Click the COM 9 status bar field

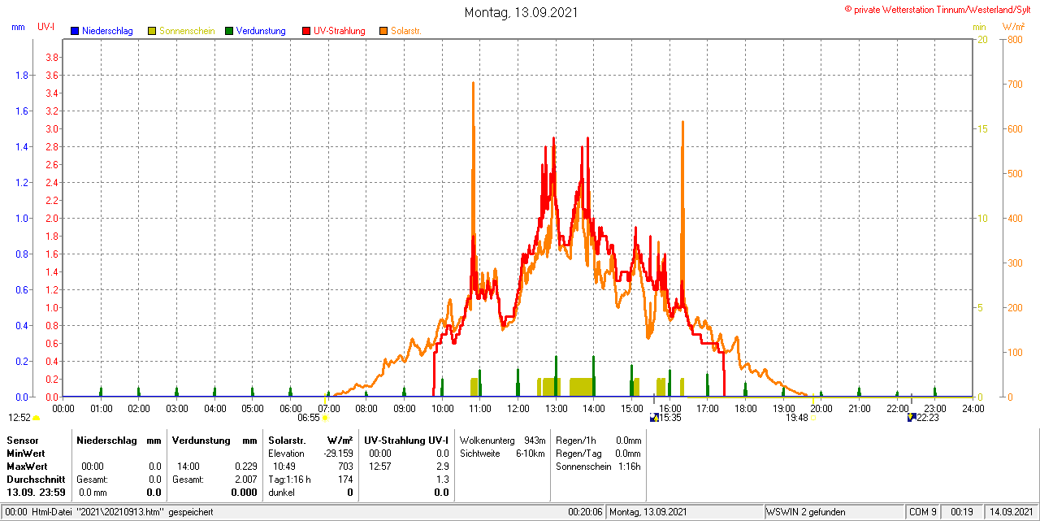923,512
